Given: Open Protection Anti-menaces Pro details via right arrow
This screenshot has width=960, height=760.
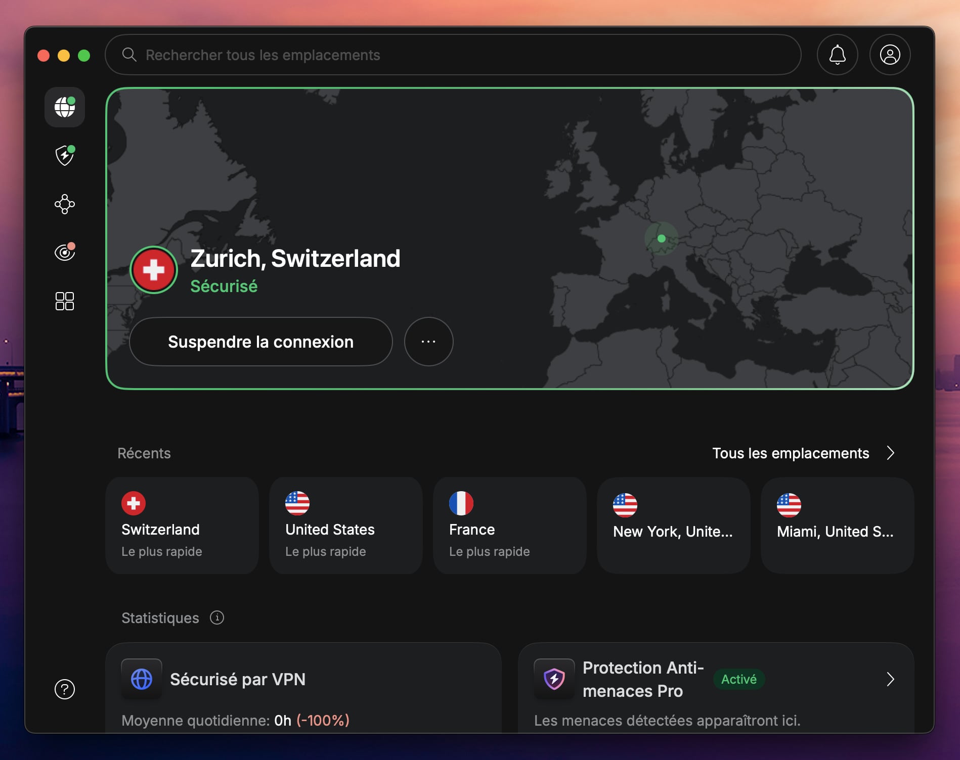Looking at the screenshot, I should click(890, 679).
